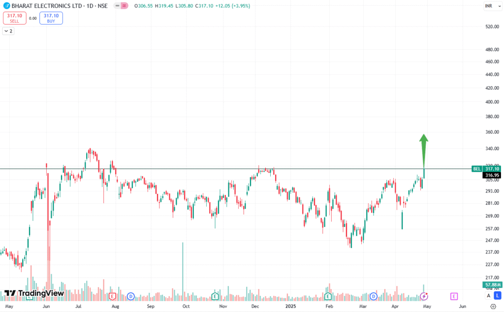Toggle log scale with the L button

point(498,296)
